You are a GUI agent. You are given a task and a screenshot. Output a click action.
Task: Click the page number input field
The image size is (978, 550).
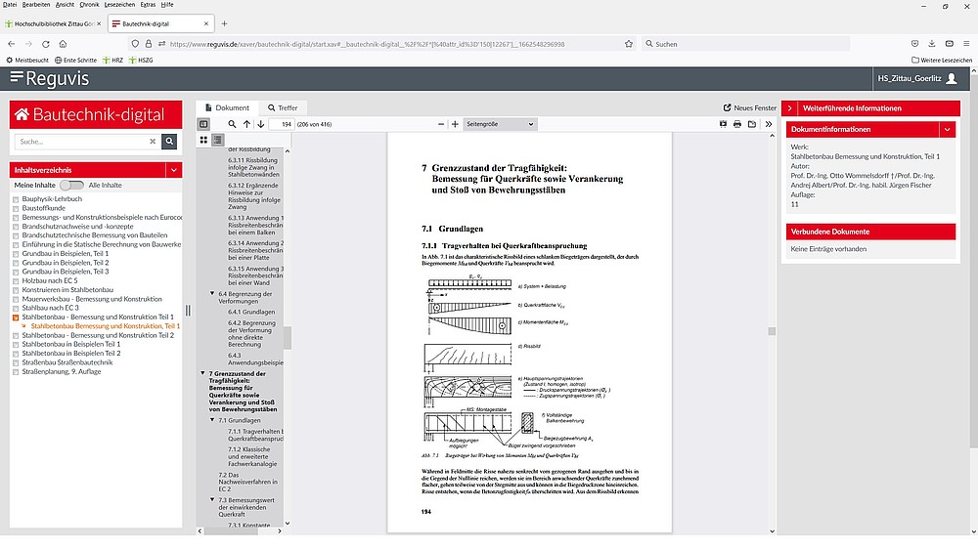[x=283, y=125]
